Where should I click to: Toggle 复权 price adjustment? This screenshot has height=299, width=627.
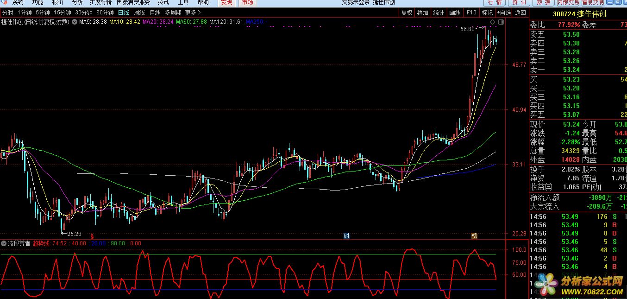407,13
